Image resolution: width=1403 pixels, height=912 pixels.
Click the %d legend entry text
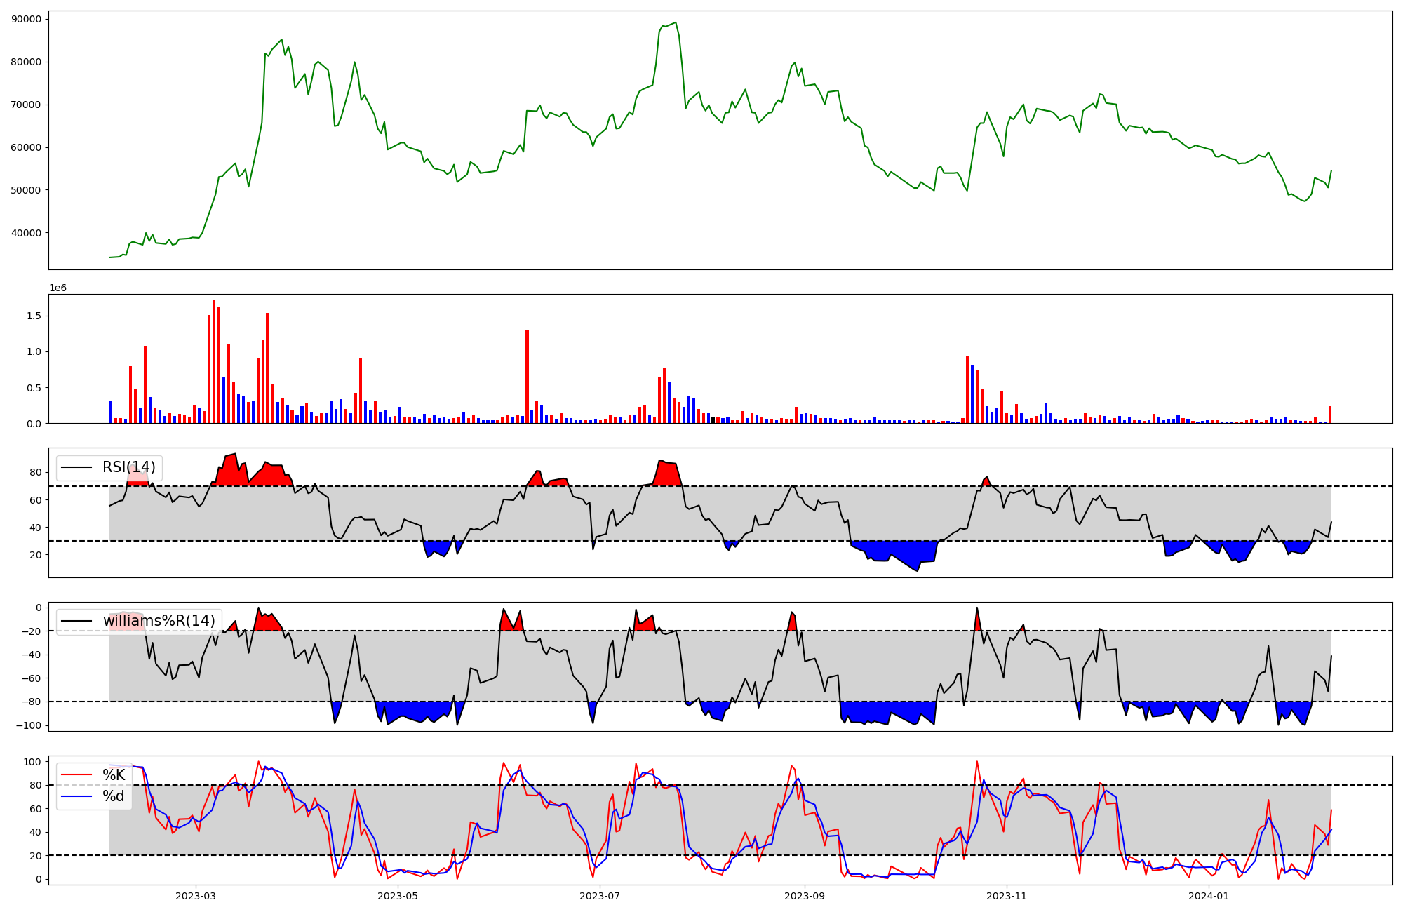click(x=114, y=796)
